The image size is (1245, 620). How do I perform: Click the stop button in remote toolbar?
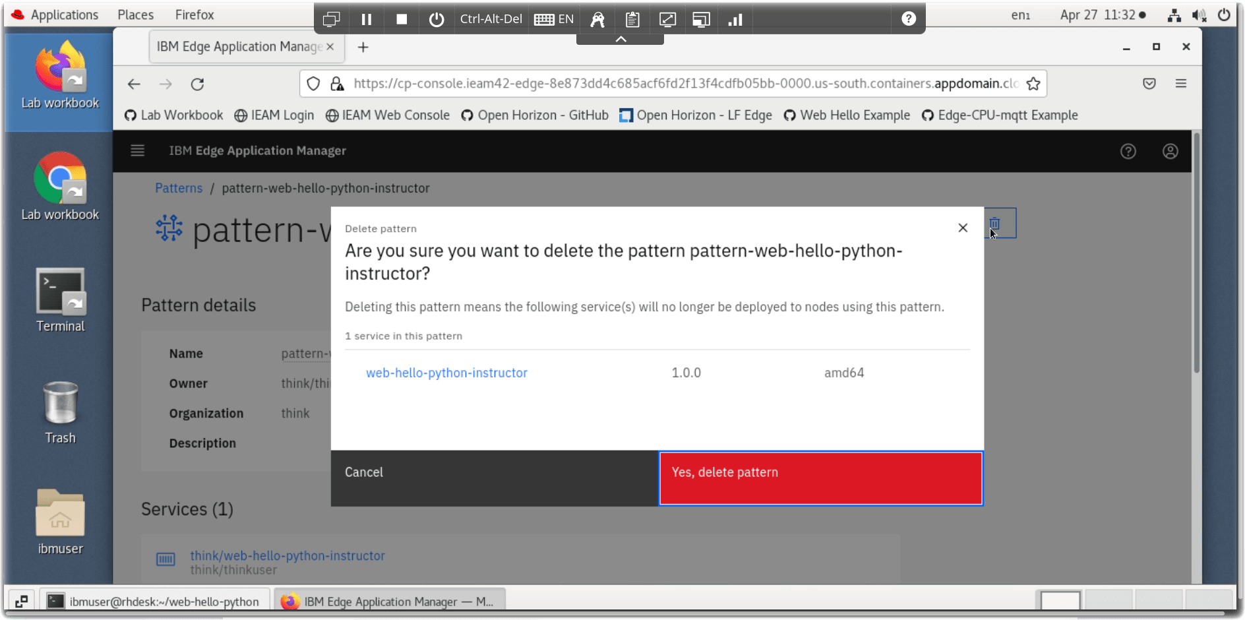pyautogui.click(x=402, y=19)
